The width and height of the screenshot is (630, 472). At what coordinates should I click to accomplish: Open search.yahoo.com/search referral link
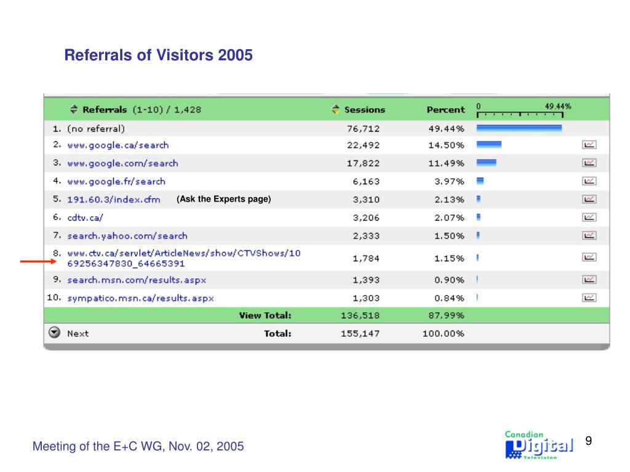pyautogui.click(x=127, y=236)
